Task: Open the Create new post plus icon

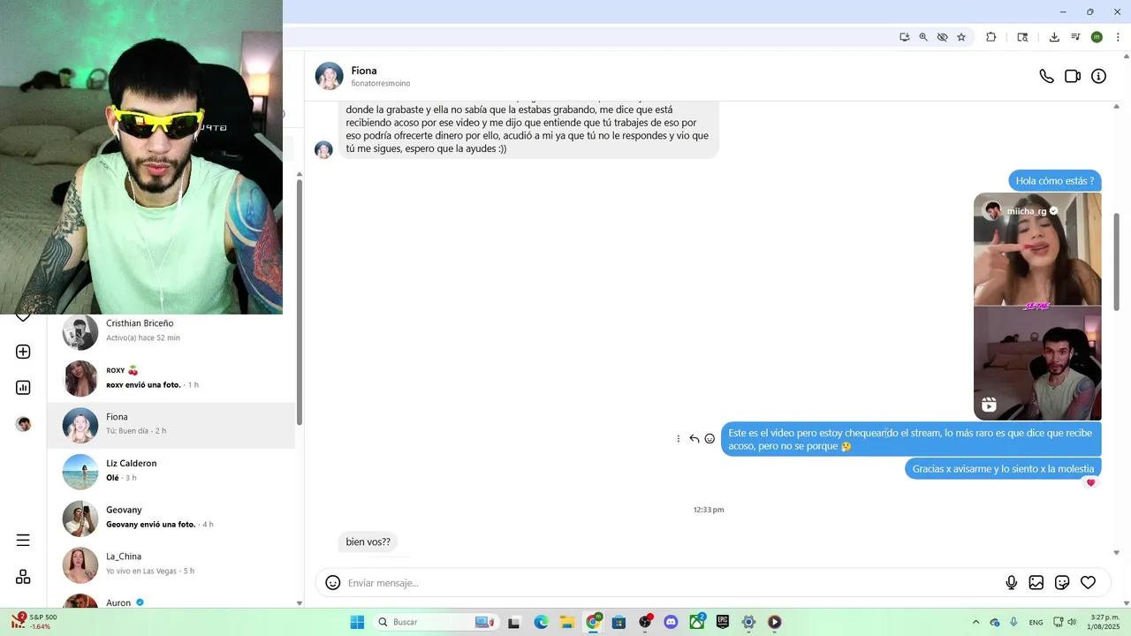Action: [x=23, y=352]
